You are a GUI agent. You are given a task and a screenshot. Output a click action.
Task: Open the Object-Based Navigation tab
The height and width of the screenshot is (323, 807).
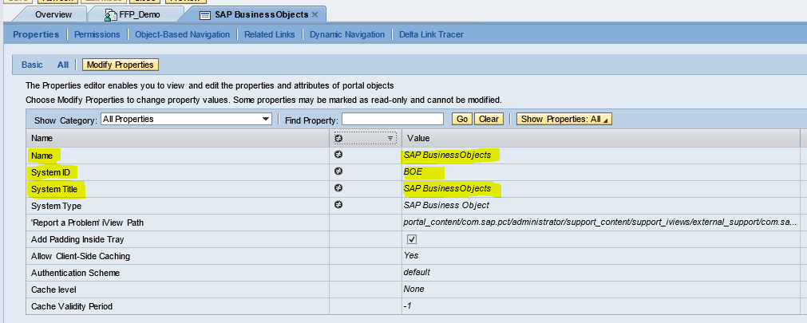click(183, 34)
